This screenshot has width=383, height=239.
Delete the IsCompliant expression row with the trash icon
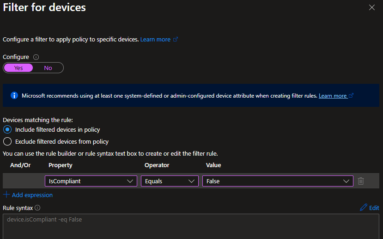(361, 181)
